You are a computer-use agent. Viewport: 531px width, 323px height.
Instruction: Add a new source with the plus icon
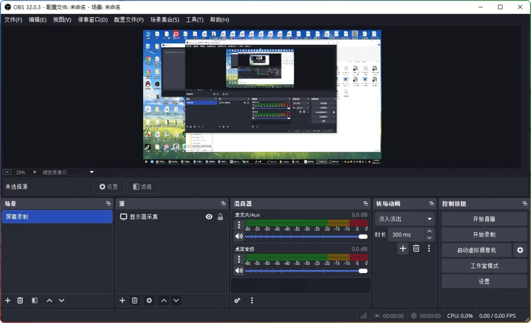coord(122,300)
